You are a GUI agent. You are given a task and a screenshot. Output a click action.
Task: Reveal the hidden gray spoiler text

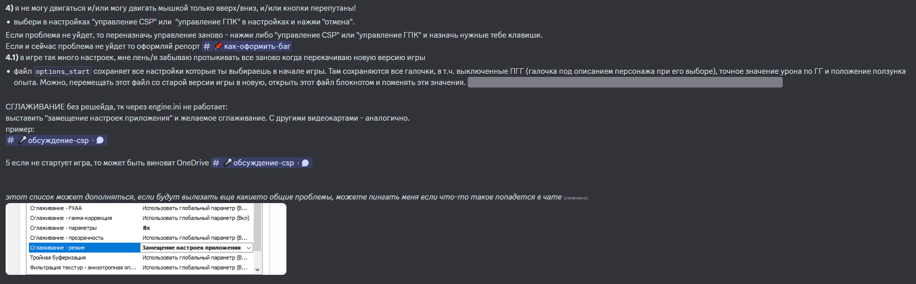point(625,82)
